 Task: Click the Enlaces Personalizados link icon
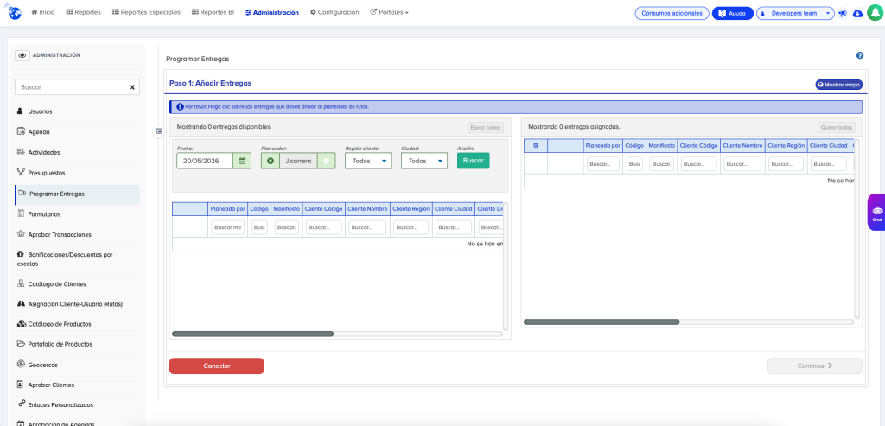coord(21,404)
